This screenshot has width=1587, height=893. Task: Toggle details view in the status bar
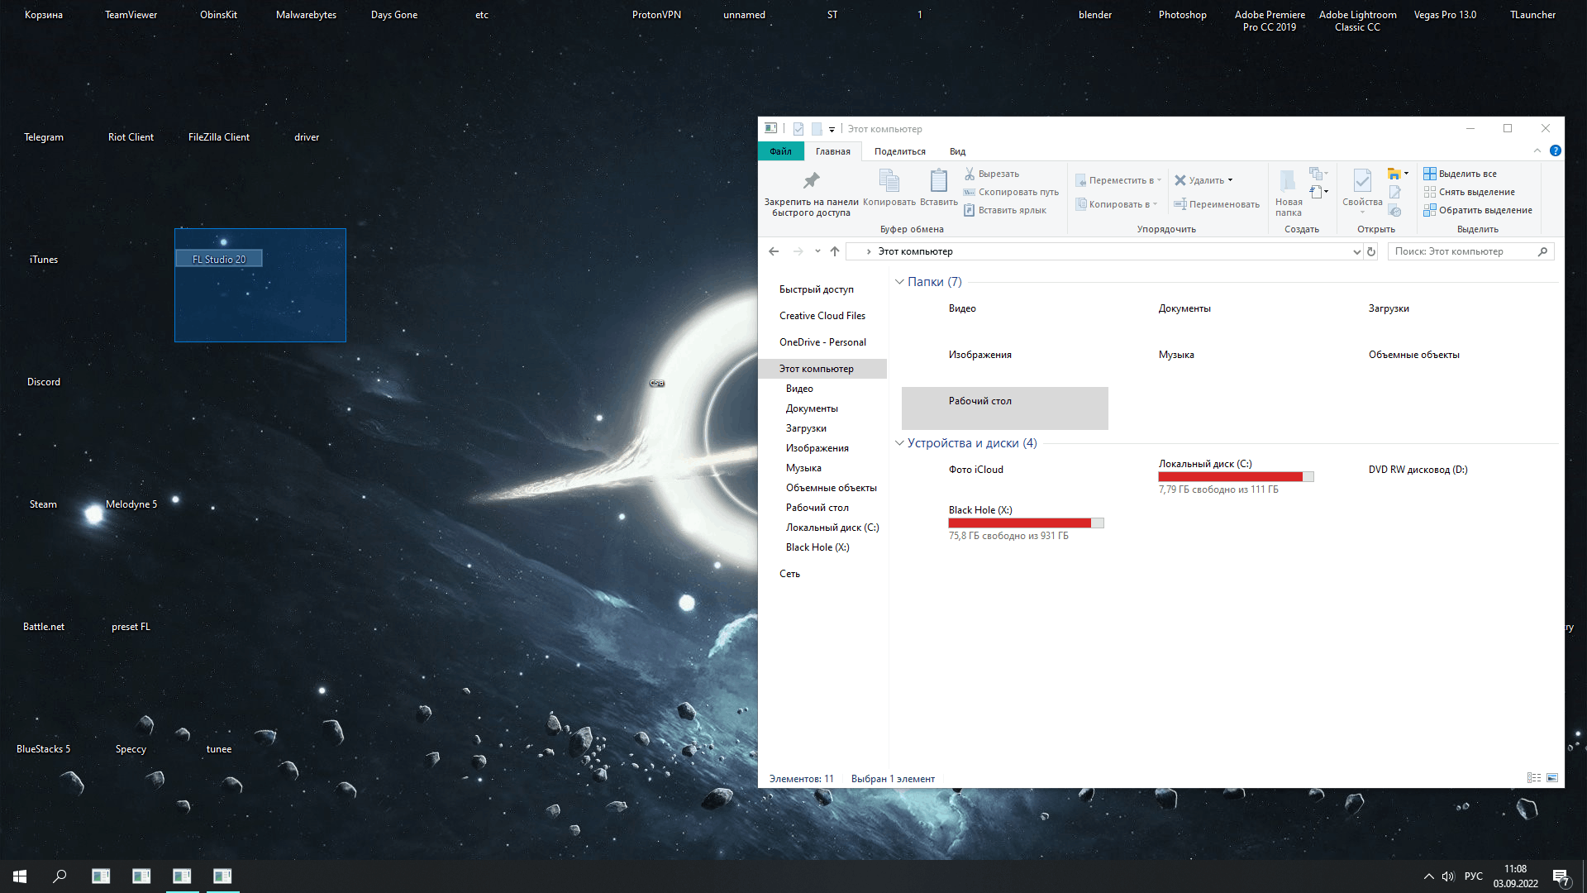1534,778
